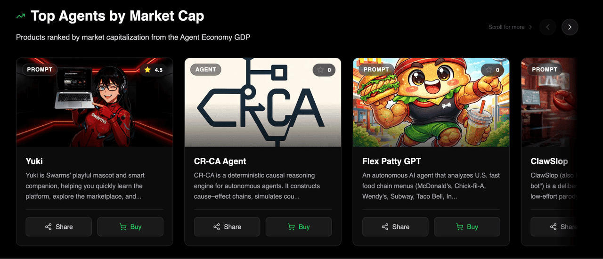Click the share icon on CR-CA Agent card

(217, 227)
